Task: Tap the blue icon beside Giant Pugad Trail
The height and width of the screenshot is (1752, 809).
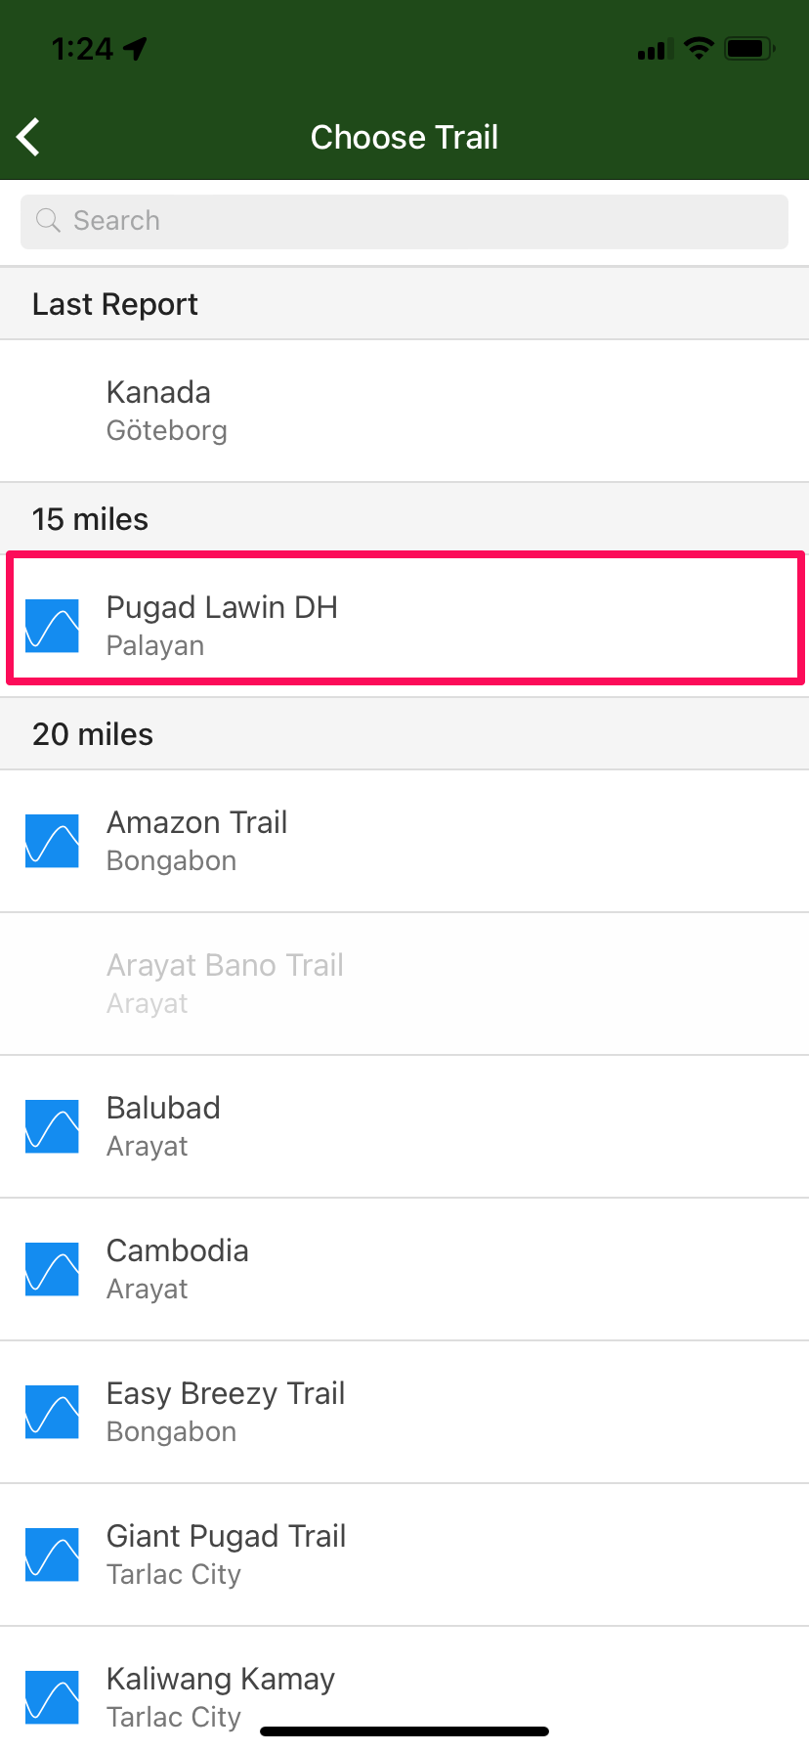Action: [x=52, y=1555]
